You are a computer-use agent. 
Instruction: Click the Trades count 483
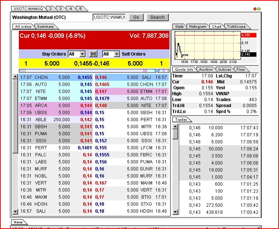pos(253,100)
